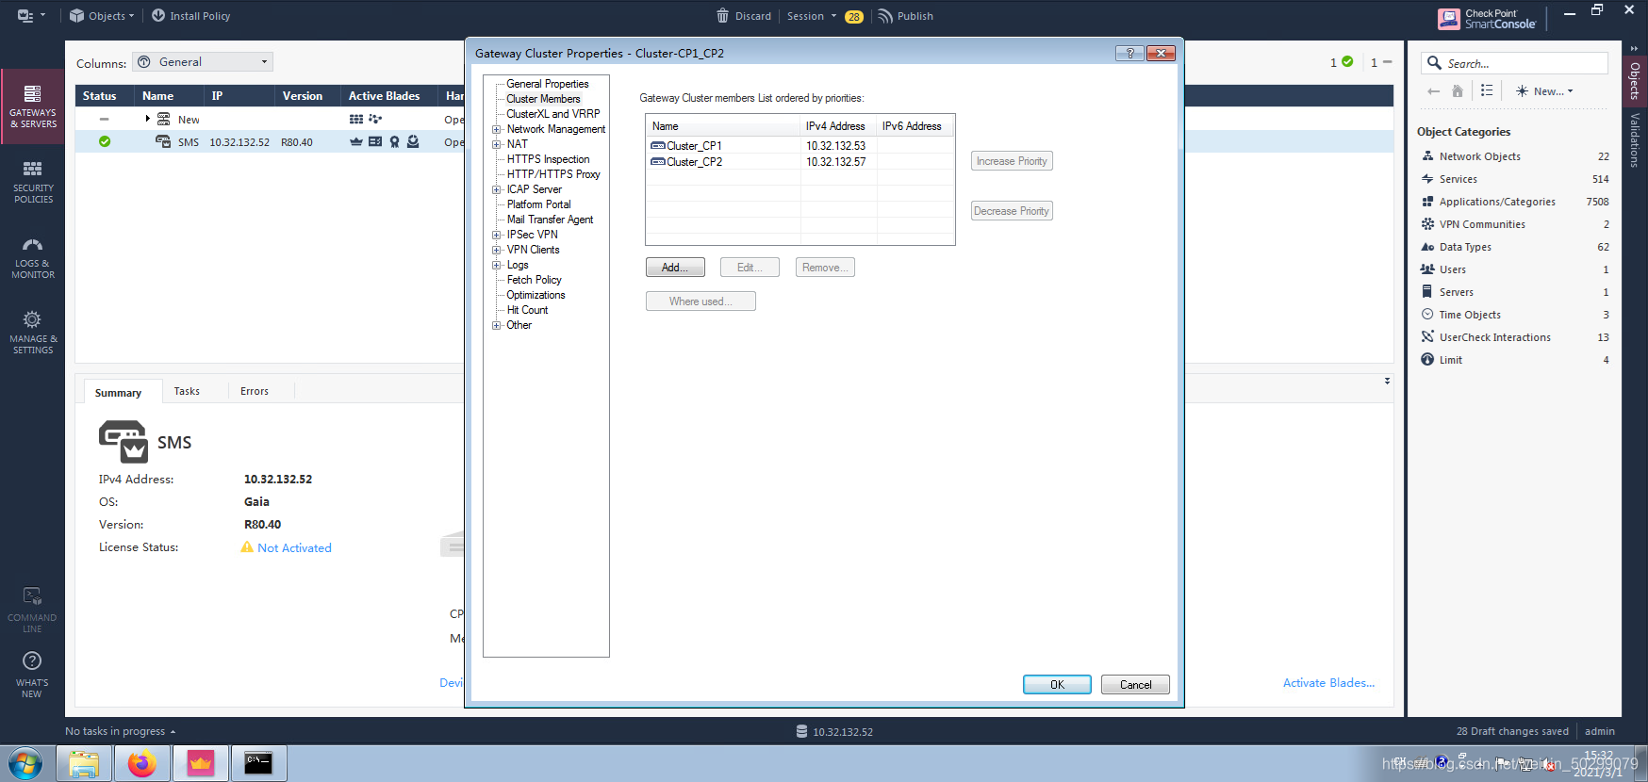Open the Manage & Settings view
This screenshot has width=1648, height=782.
(x=33, y=333)
